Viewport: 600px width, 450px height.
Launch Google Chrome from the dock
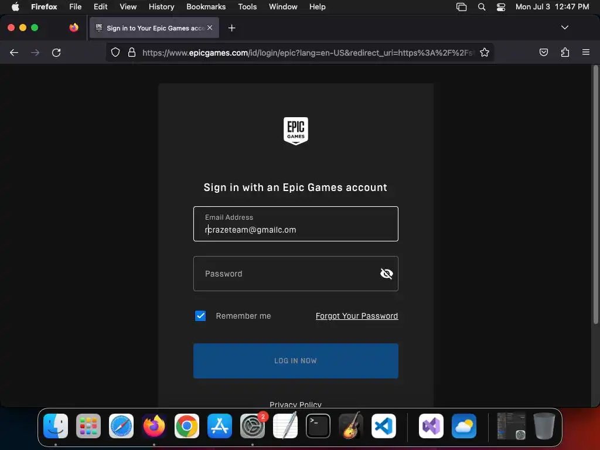(187, 426)
